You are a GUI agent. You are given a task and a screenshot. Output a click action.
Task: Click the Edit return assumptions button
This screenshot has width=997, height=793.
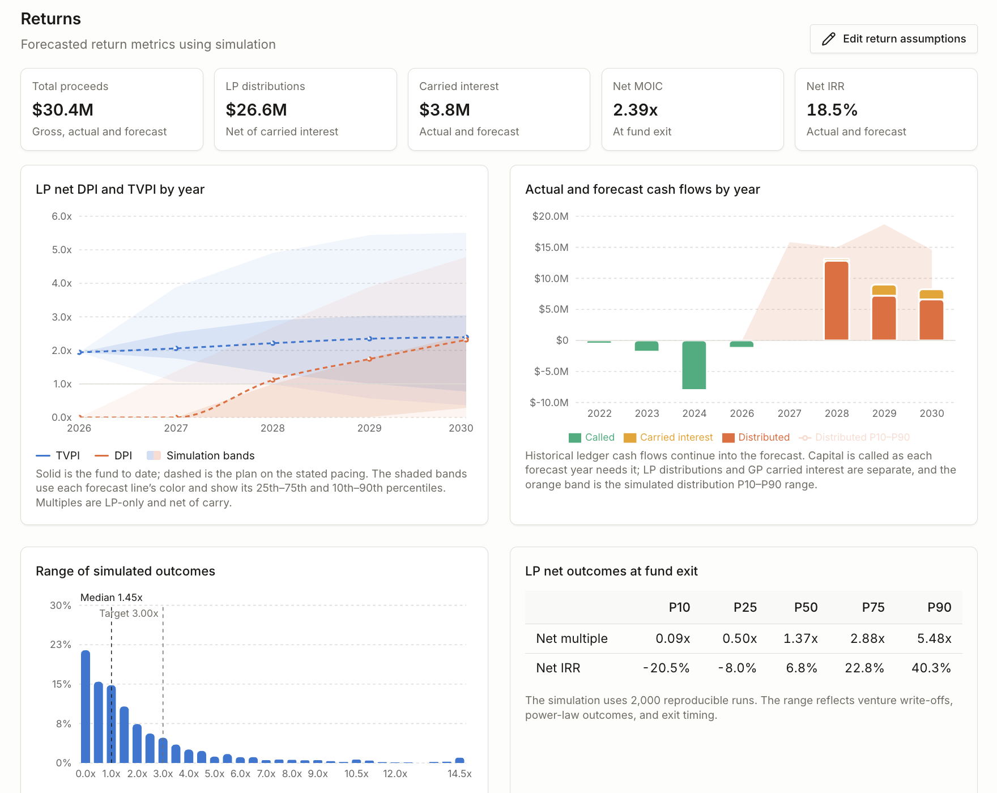[893, 39]
